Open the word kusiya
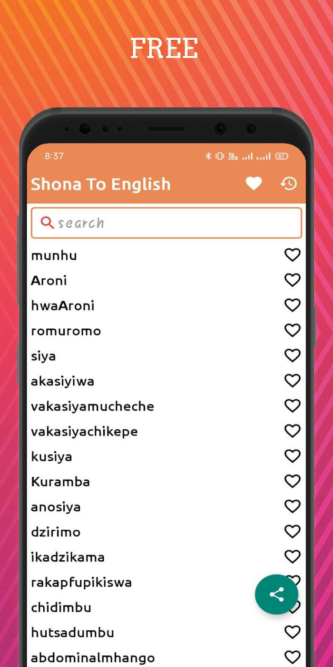The height and width of the screenshot is (667, 333). (51, 457)
